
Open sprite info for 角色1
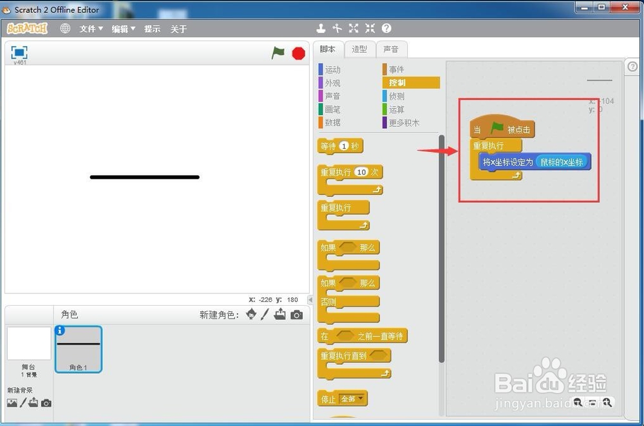coord(59,330)
